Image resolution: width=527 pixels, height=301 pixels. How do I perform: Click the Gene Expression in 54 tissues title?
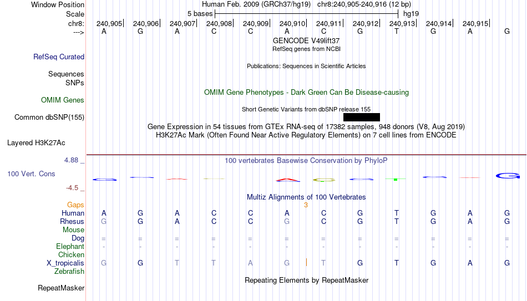coord(306,126)
